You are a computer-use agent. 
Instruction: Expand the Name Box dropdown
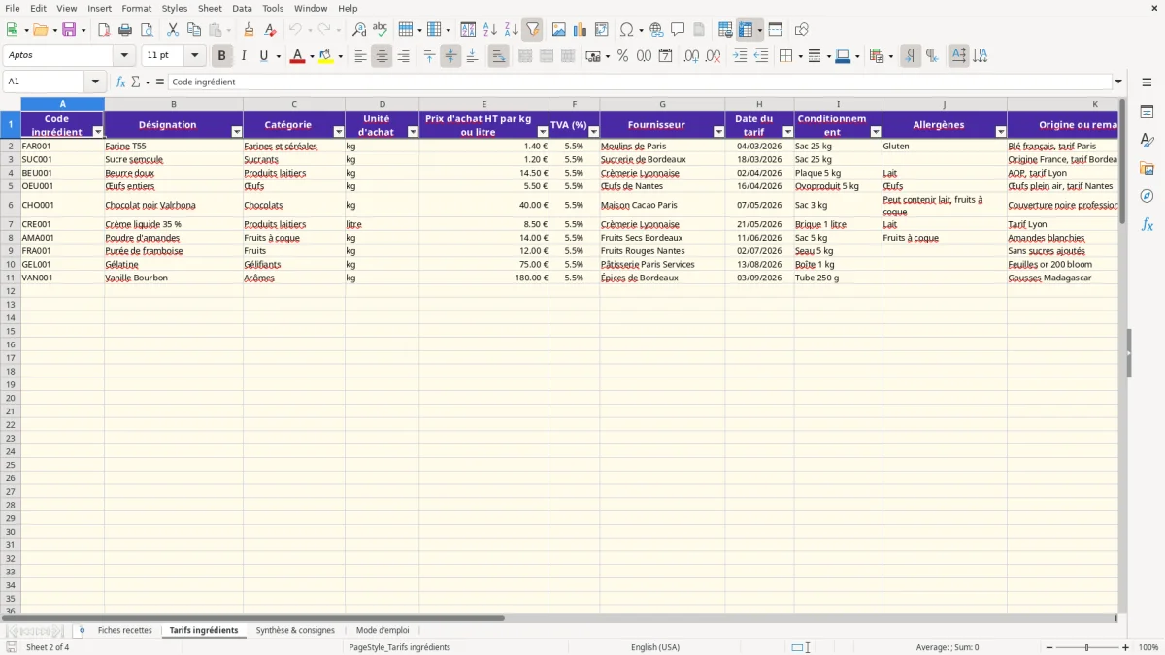pyautogui.click(x=95, y=82)
